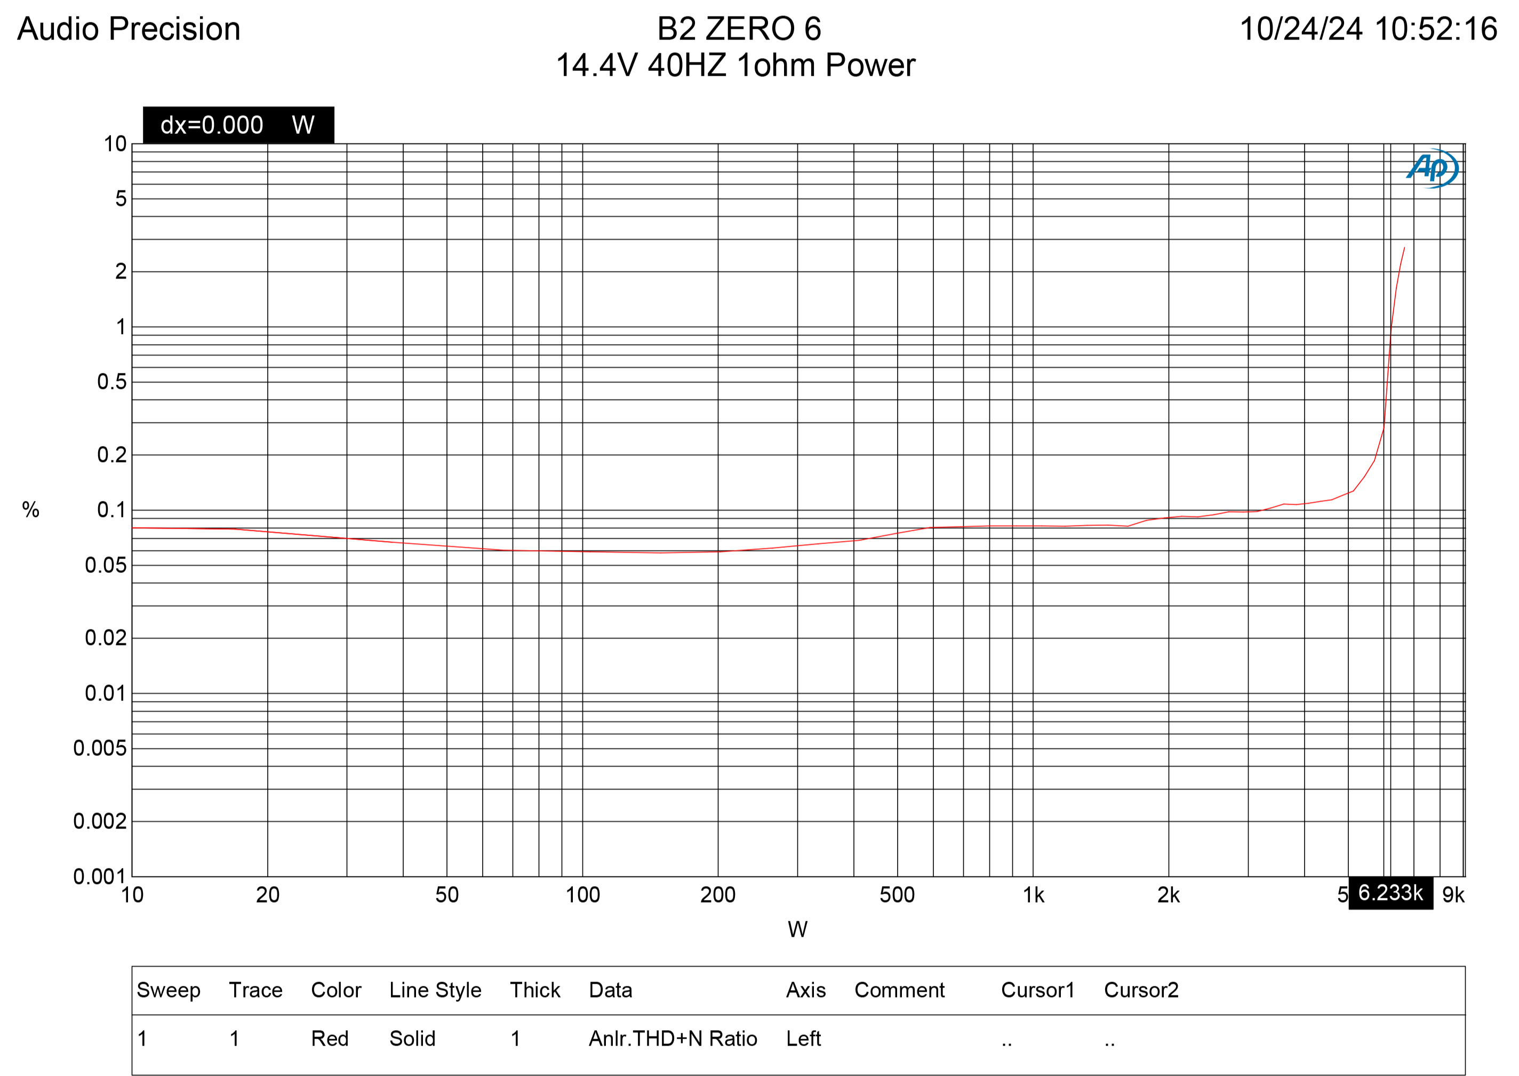The height and width of the screenshot is (1076, 1519).
Task: Click the "0.5" Y-axis label
Action: tap(111, 381)
